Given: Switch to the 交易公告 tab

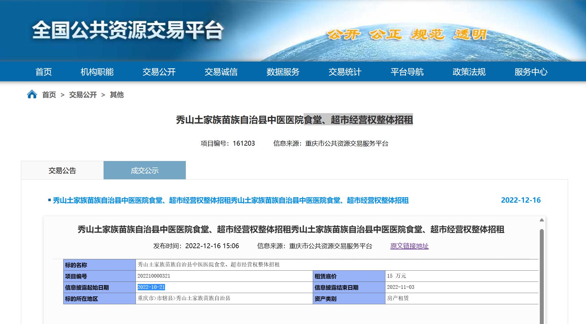Looking at the screenshot, I should [62, 170].
